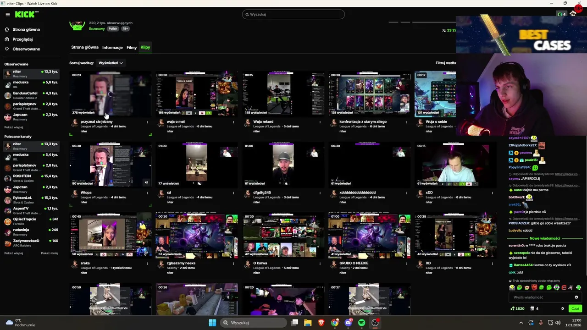Open the 'O kurwa' clip title
Image resolution: width=587 pixels, height=330 pixels.
[x=260, y=263]
